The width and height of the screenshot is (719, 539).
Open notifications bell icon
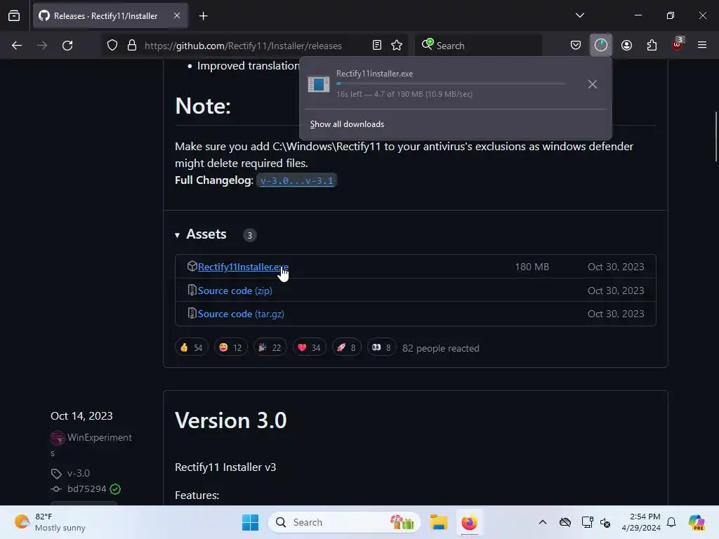click(x=671, y=522)
